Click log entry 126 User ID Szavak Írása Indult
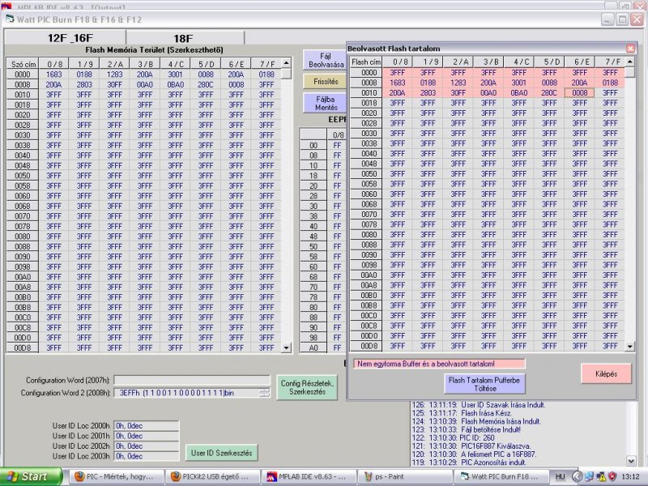The image size is (648, 486). tap(479, 405)
